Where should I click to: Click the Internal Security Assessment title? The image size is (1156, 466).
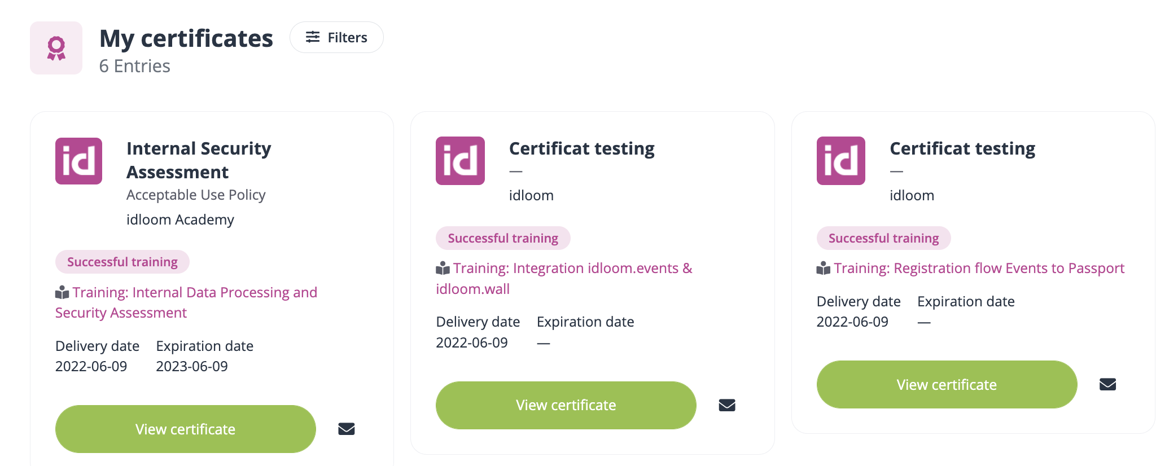pos(199,160)
